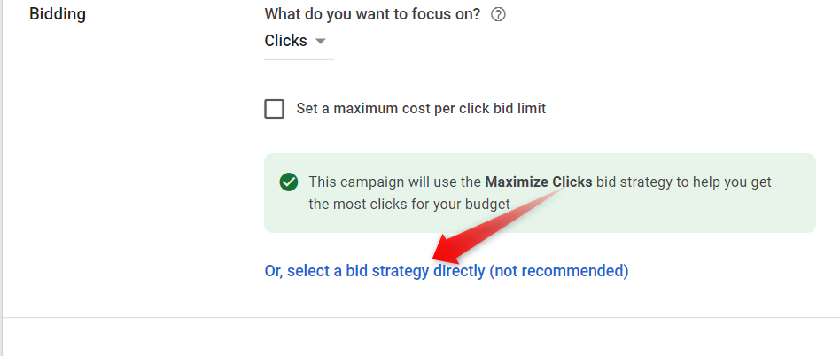The image size is (840, 356).
Task: Click the bold 'Maximize Clicks' text
Action: [539, 182]
